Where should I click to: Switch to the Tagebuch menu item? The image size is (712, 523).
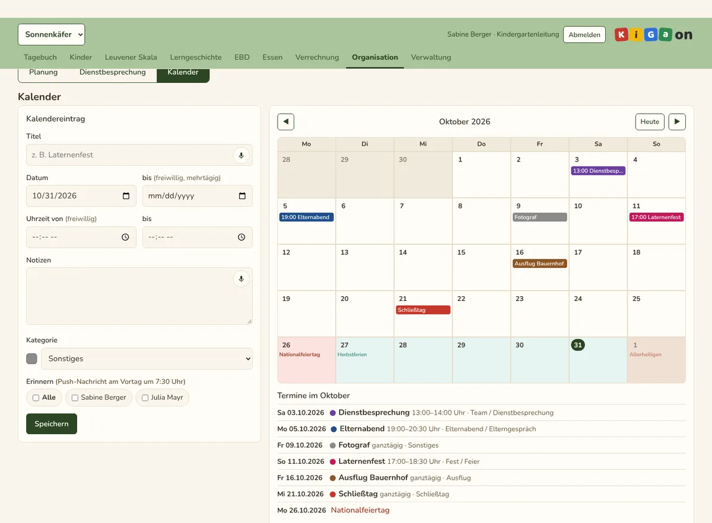tap(40, 57)
